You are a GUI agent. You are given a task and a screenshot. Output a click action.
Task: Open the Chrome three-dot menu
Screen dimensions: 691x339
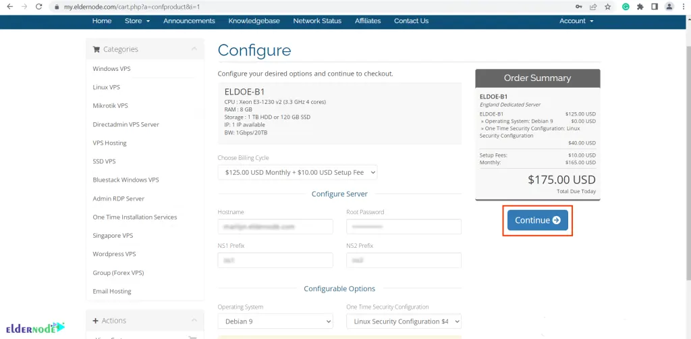(684, 7)
